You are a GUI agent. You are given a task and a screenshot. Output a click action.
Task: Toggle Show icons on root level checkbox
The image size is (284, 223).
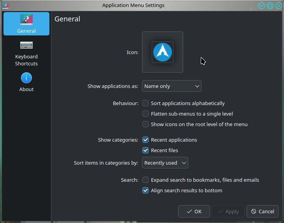click(x=146, y=124)
